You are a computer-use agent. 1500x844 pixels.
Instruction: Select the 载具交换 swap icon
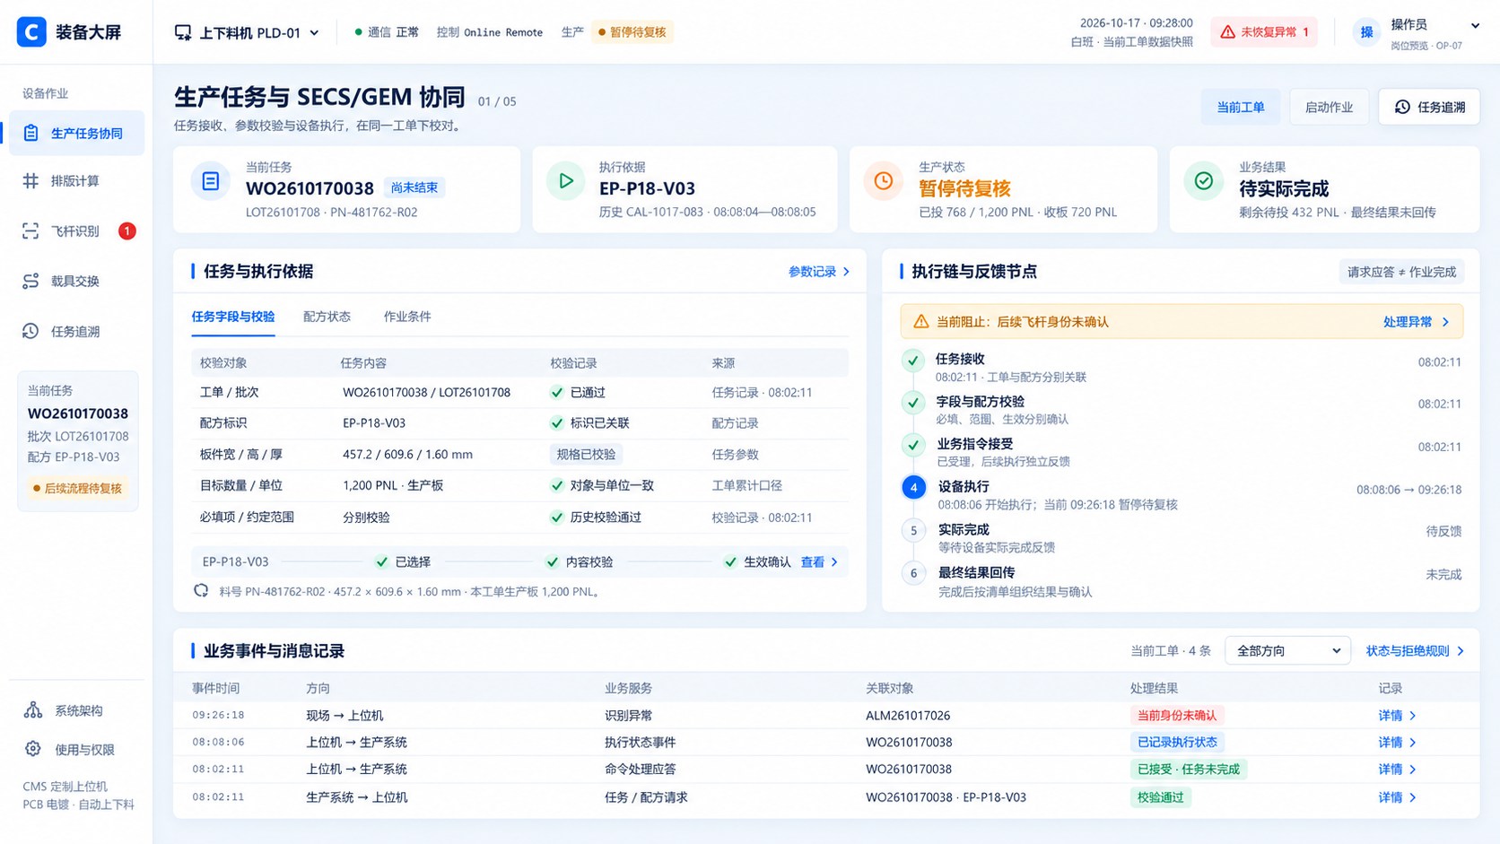coord(31,282)
